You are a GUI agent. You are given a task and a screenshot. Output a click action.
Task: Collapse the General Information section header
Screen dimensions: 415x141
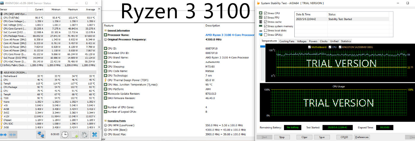point(118,30)
